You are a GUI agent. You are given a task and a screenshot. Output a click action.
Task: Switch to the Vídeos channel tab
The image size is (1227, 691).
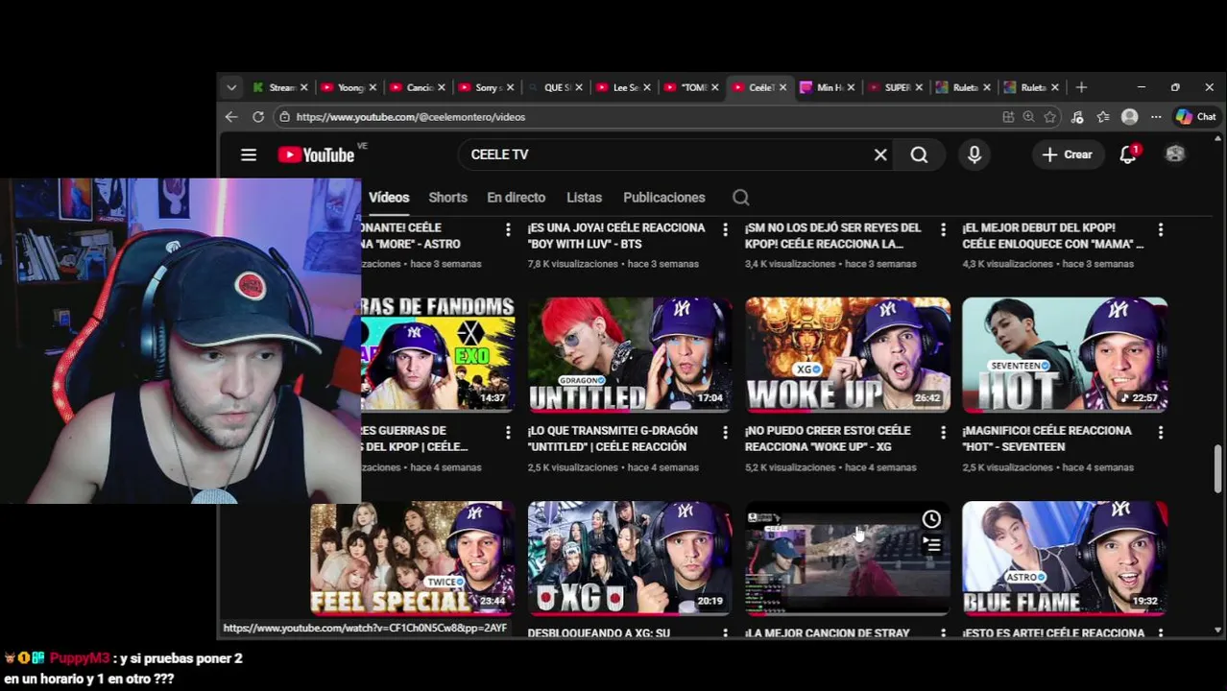[x=389, y=198]
